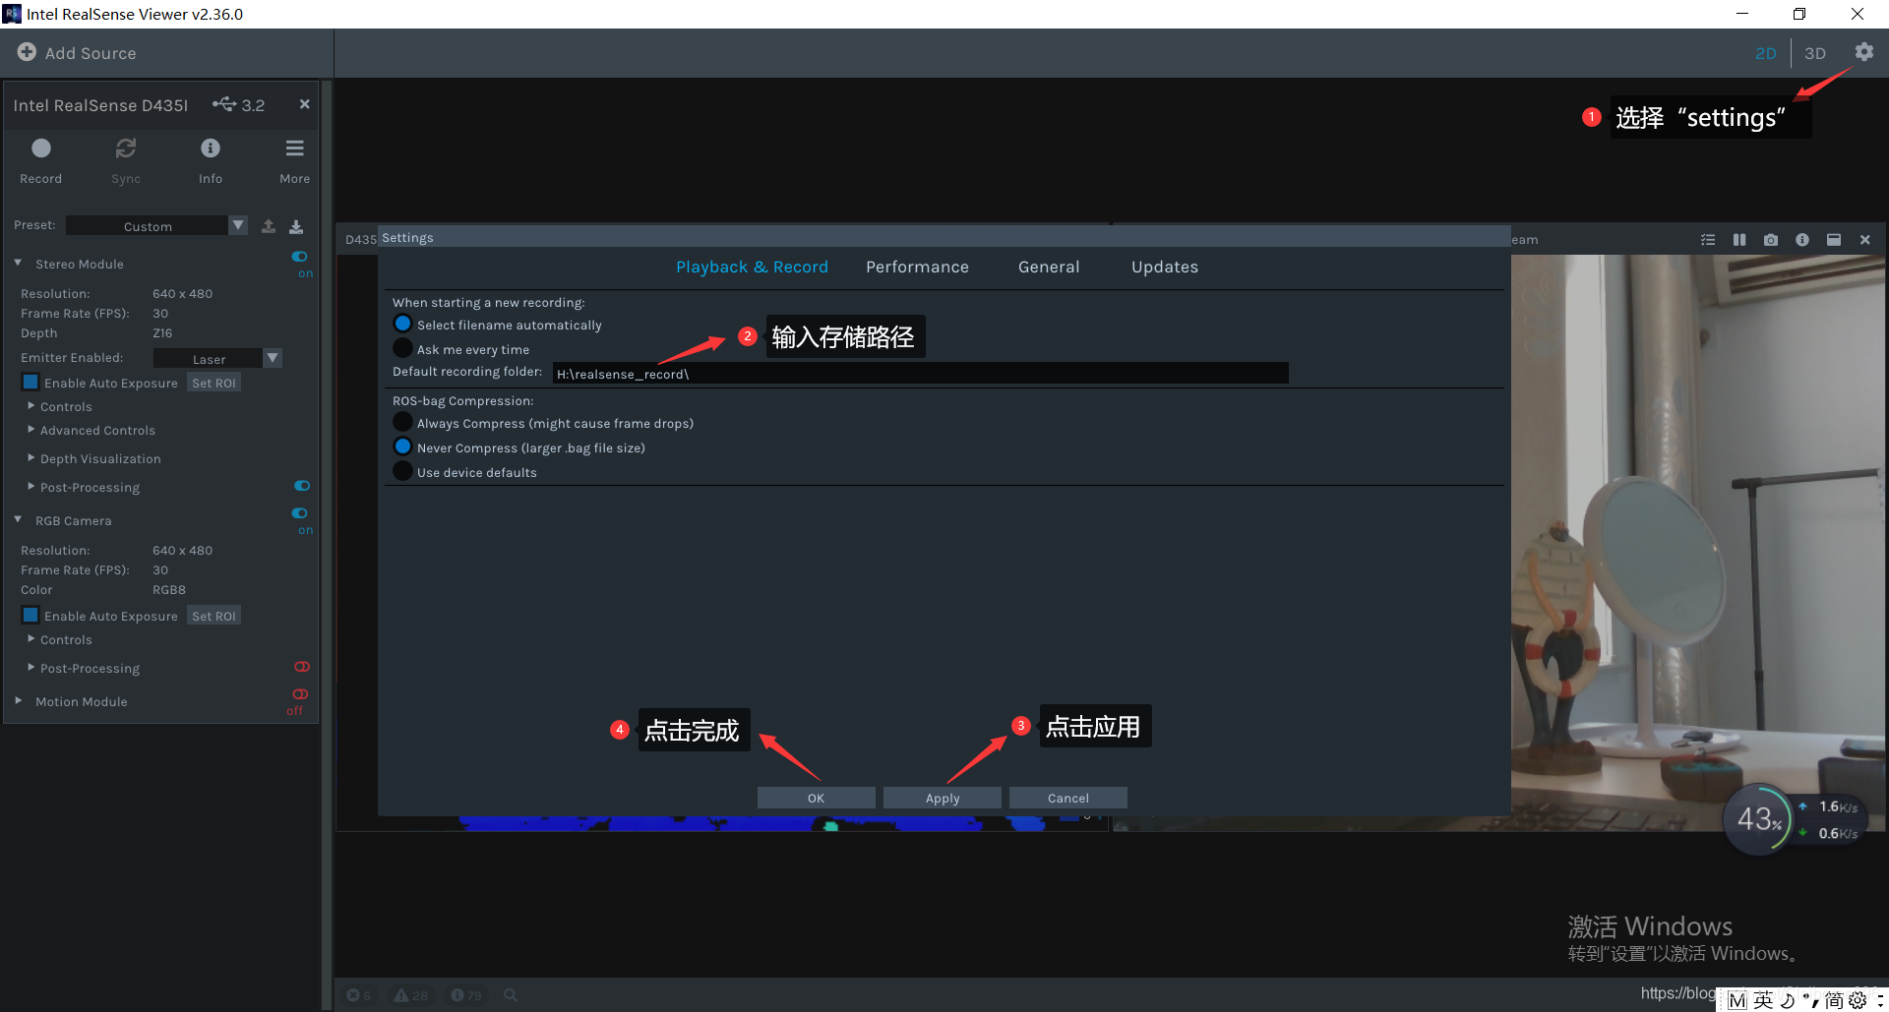
Task: Click the search magnifier icon
Action: 511,995
